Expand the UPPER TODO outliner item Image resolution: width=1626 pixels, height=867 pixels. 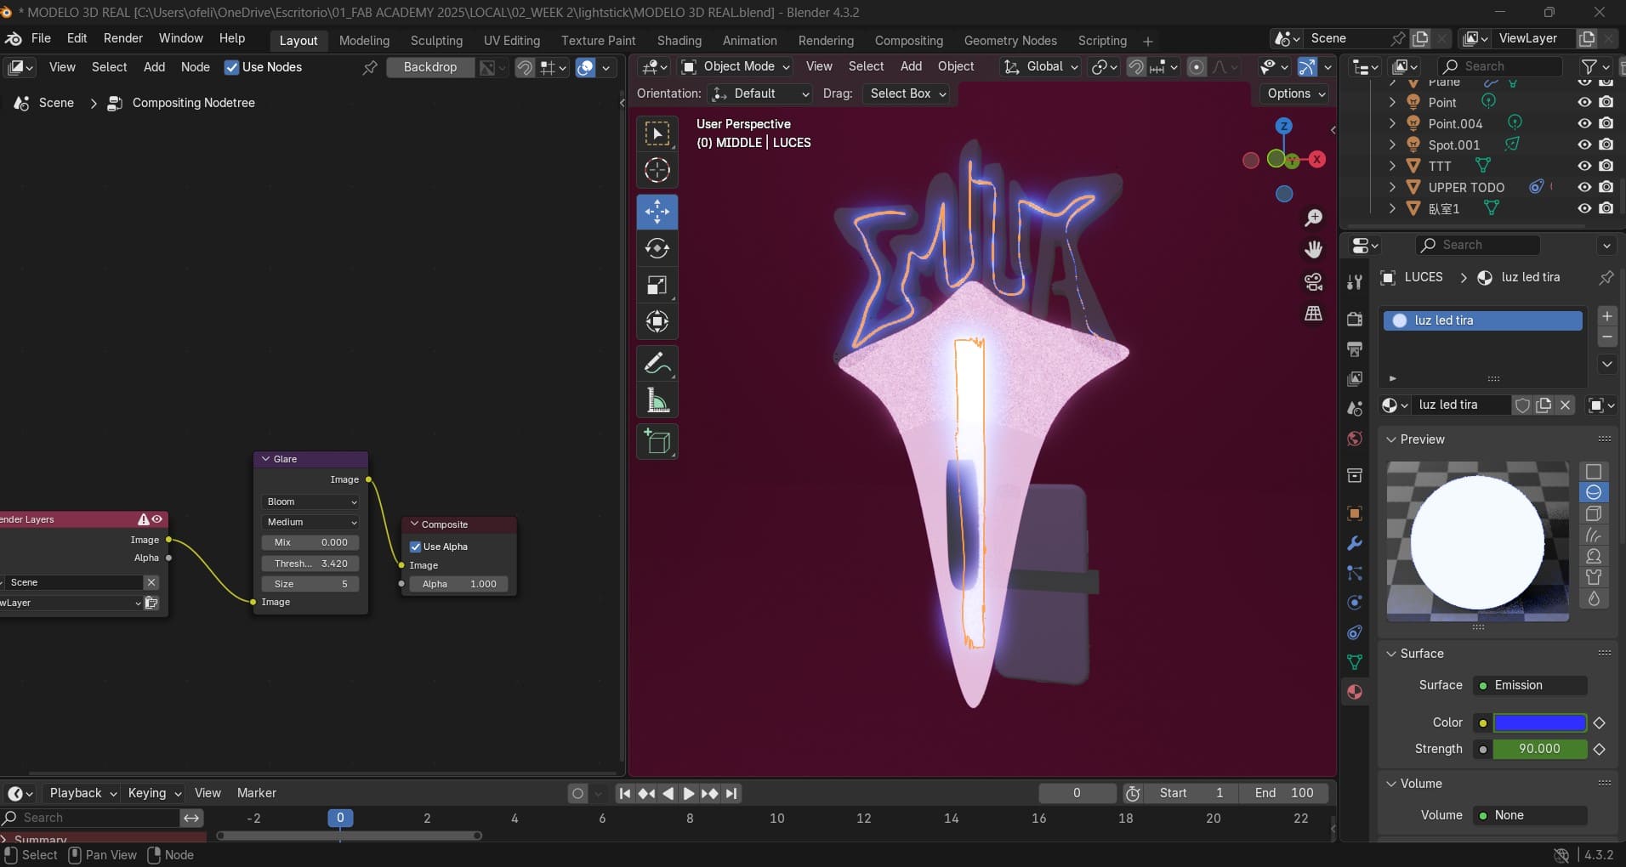1392,187
